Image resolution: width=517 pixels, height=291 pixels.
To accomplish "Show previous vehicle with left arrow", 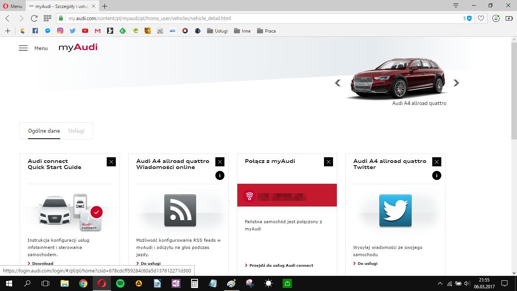I will point(338,83).
